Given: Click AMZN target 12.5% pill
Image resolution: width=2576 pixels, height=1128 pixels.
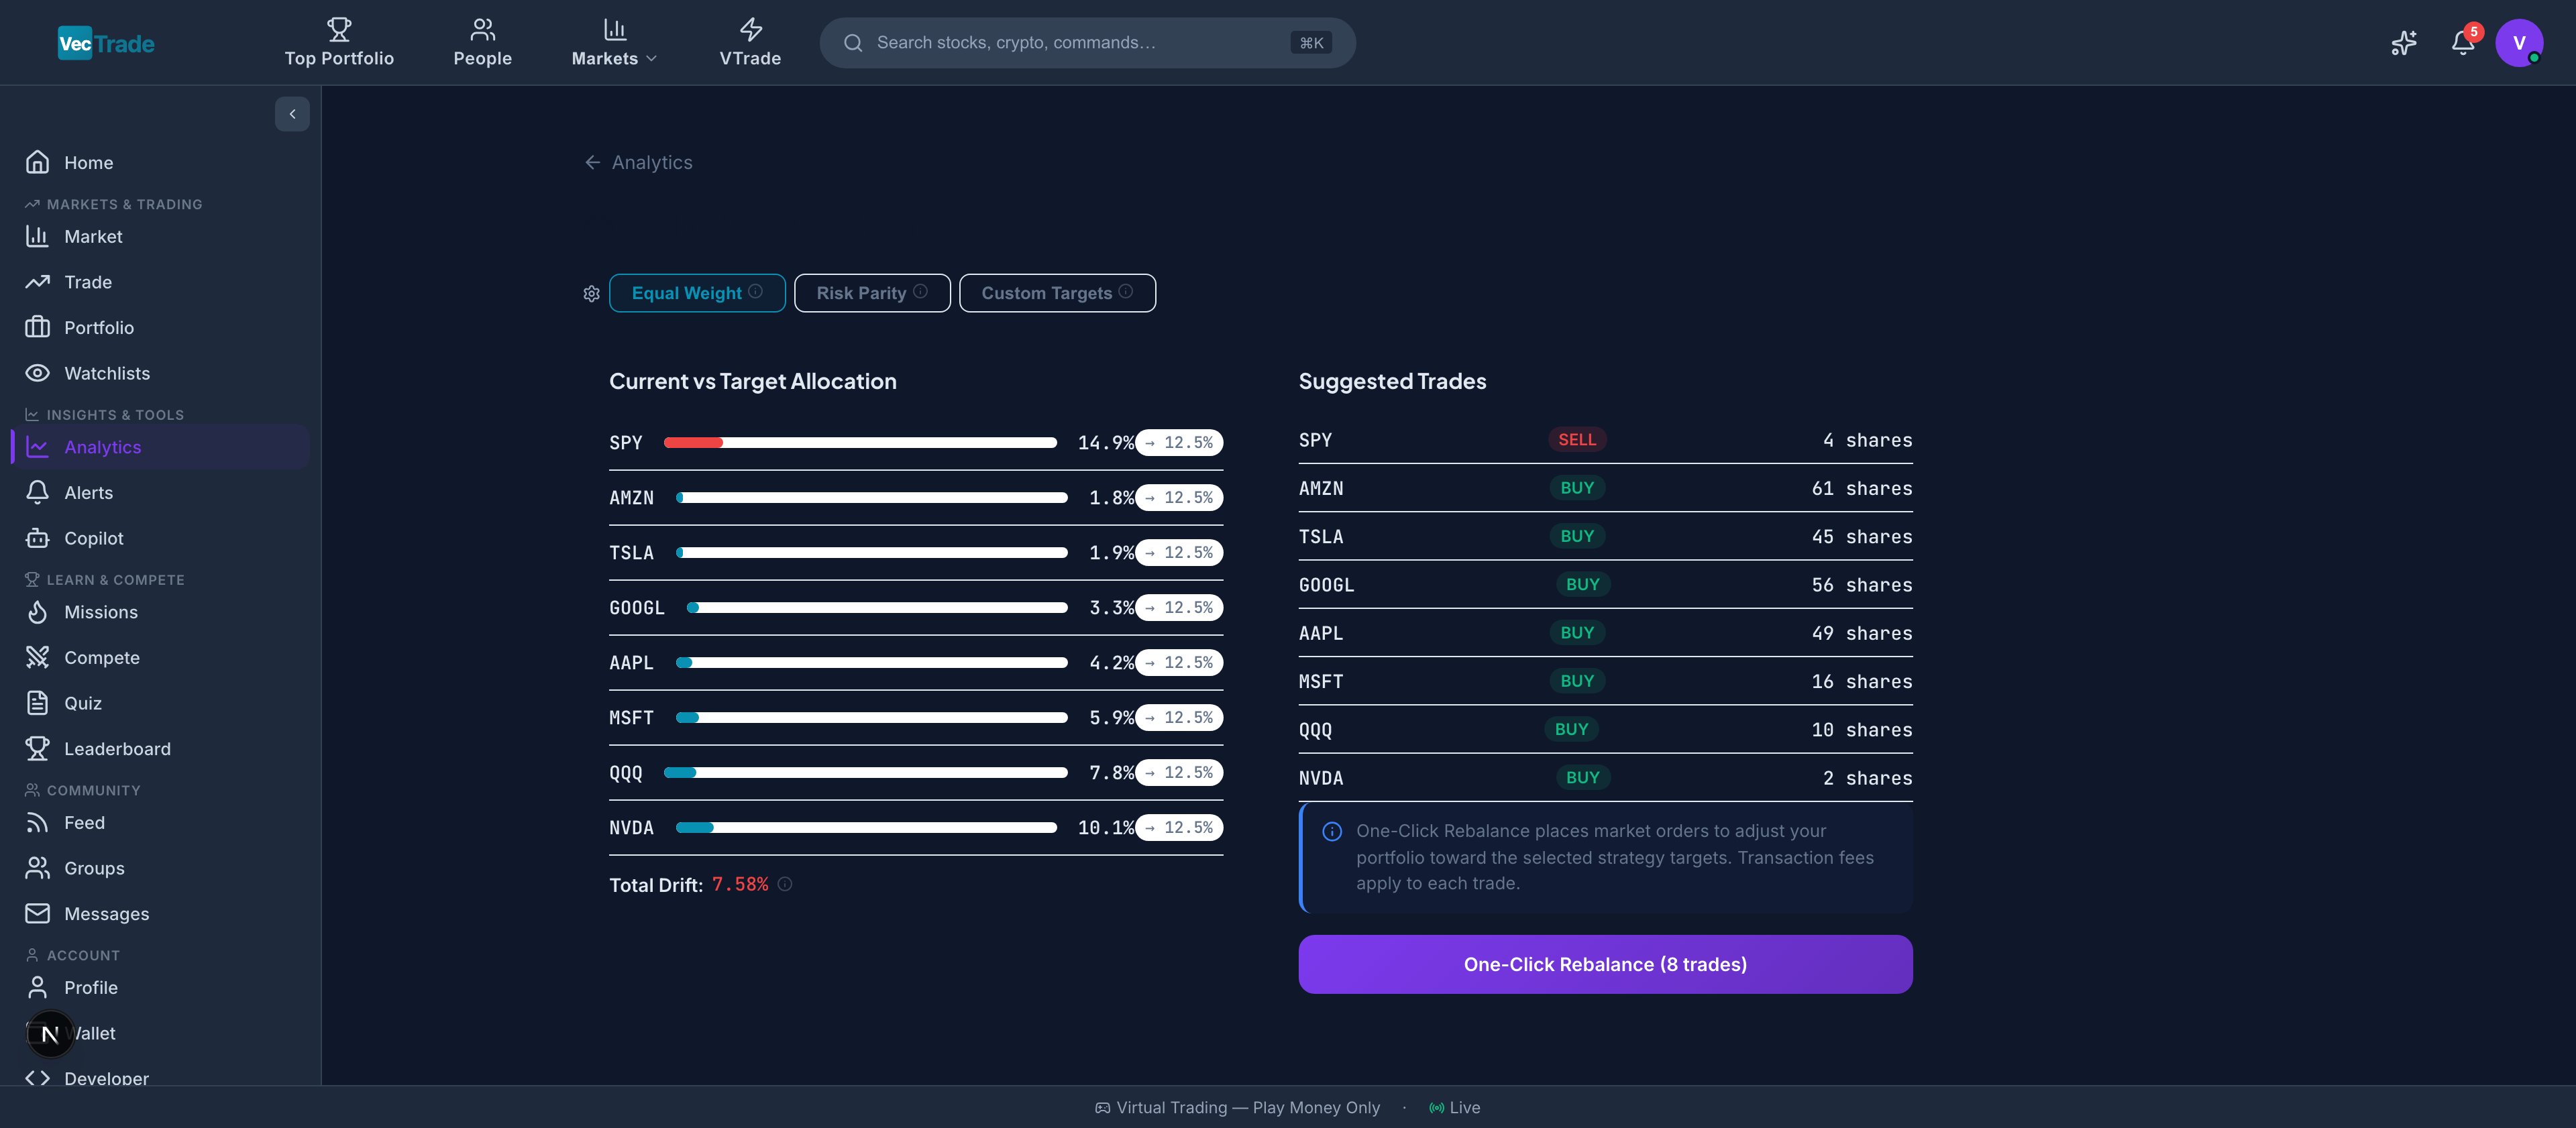Looking at the screenshot, I should (x=1179, y=497).
